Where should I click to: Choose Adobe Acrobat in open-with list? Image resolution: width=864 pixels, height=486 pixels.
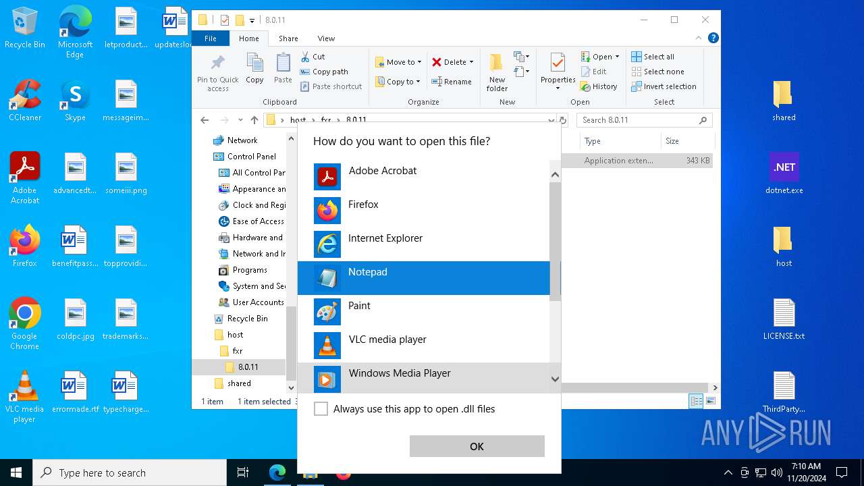pos(424,177)
